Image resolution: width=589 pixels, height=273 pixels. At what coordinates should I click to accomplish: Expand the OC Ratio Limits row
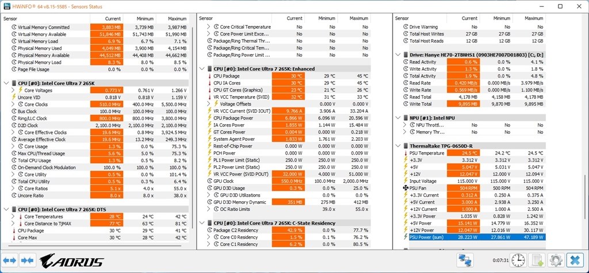click(209, 209)
